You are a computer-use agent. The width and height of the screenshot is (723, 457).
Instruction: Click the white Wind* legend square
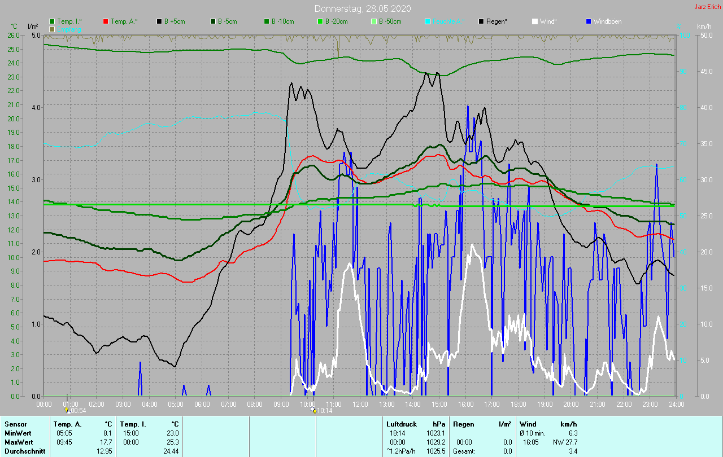[535, 21]
